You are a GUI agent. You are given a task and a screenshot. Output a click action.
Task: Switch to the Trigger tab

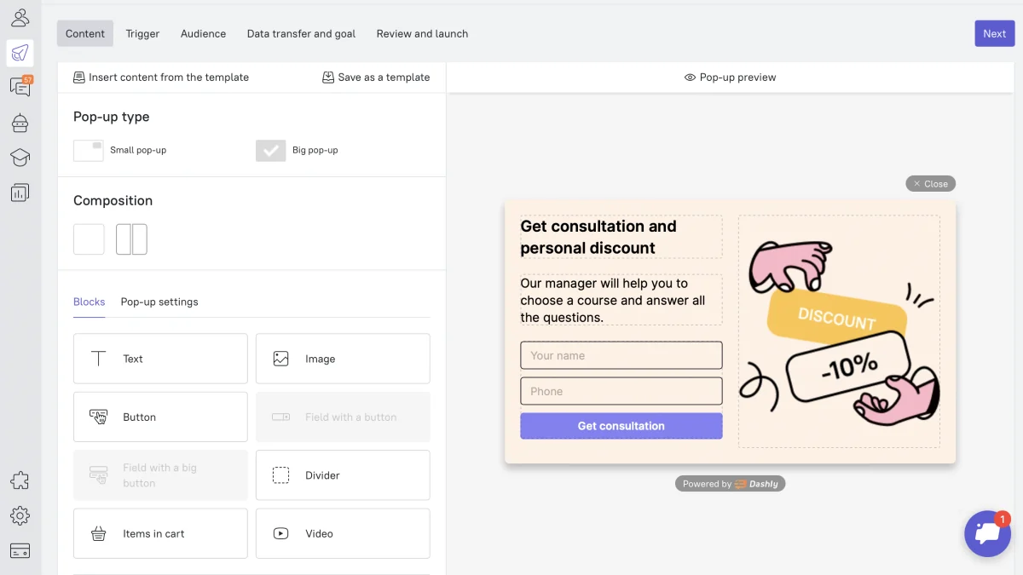[x=142, y=34]
